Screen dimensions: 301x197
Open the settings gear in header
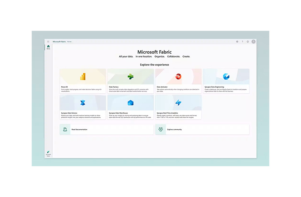point(237,41)
